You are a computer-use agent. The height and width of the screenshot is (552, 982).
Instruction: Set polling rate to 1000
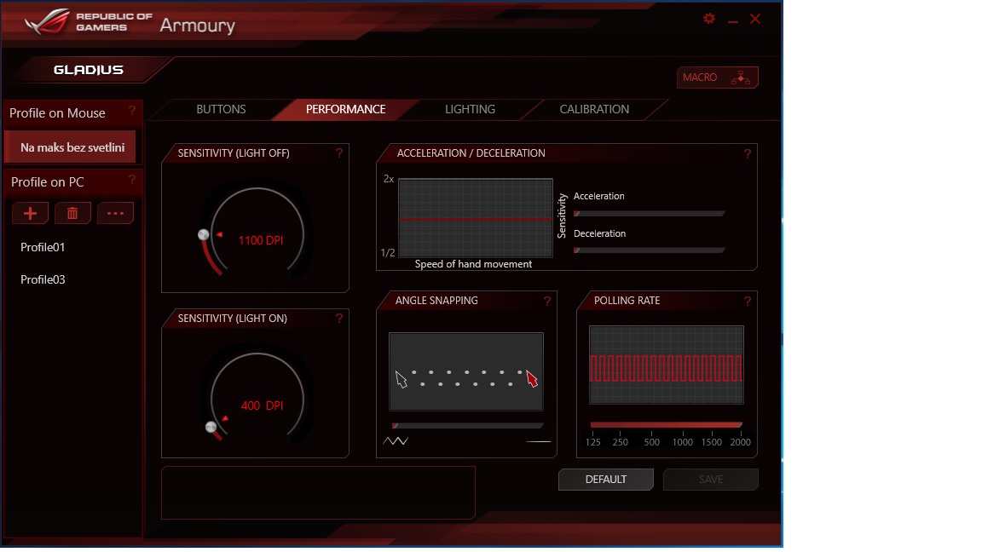[x=682, y=442]
